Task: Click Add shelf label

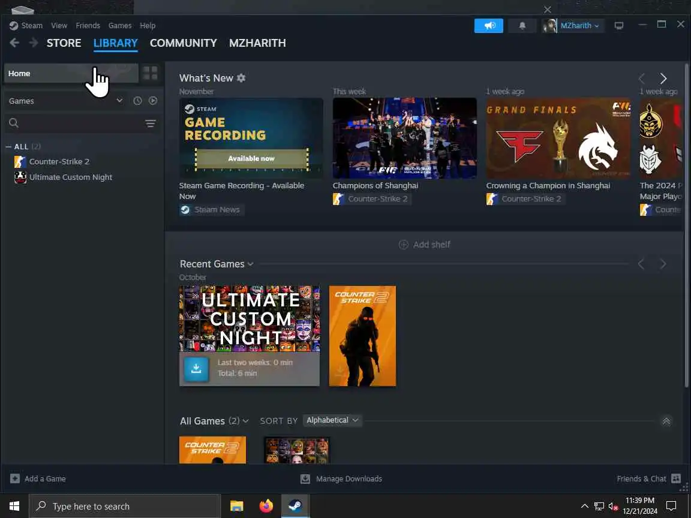Action: tap(432, 245)
